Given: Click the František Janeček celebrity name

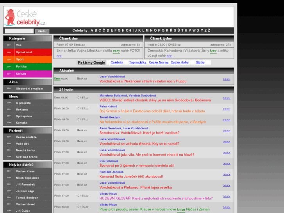Looking at the screenshot, I should coord(111,172).
